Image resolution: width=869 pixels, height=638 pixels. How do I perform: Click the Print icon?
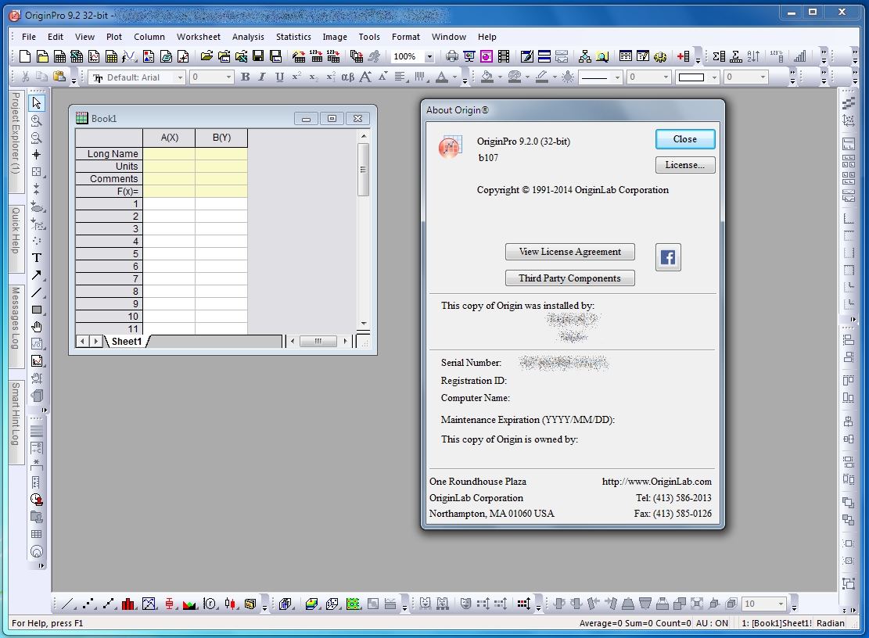coord(452,56)
